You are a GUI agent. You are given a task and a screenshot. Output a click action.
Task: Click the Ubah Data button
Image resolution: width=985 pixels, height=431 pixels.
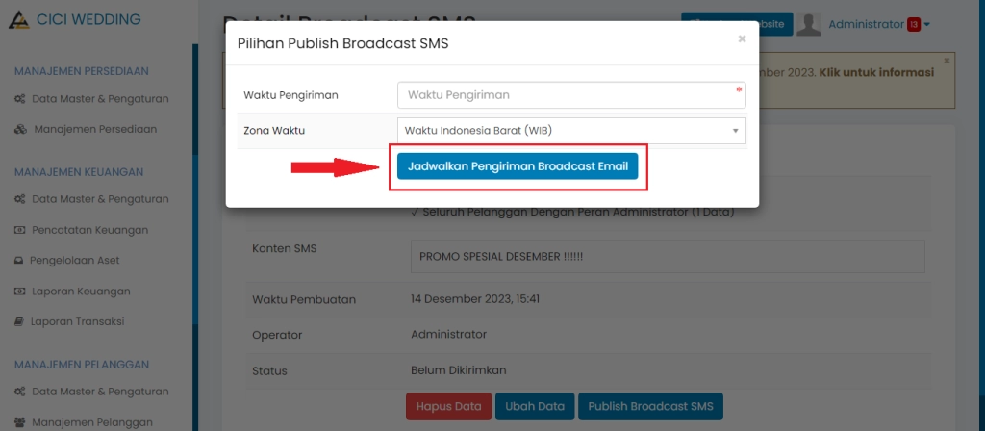(x=535, y=406)
